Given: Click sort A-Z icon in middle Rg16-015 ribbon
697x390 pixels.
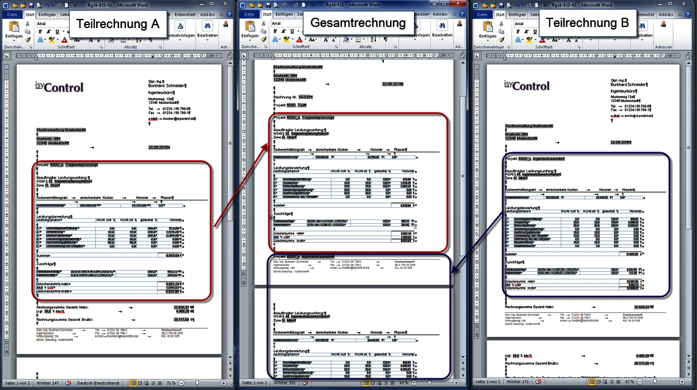Looking at the screenshot, I should 374,40.
